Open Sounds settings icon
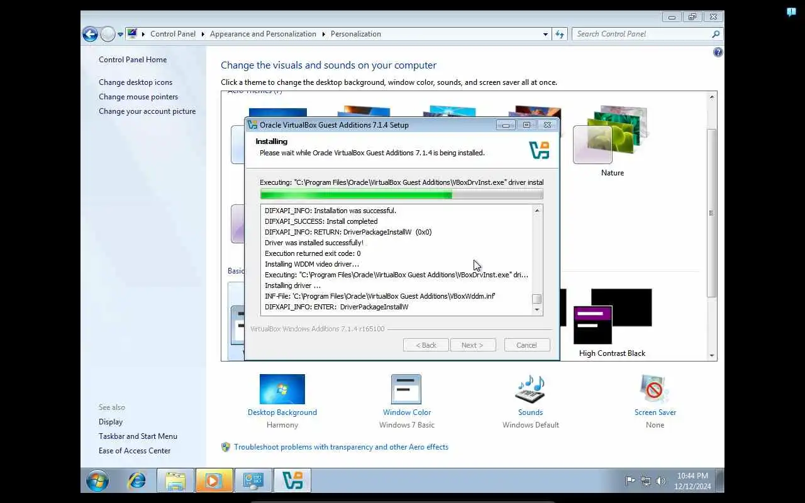Viewport: 805px width, 503px height. tap(530, 389)
